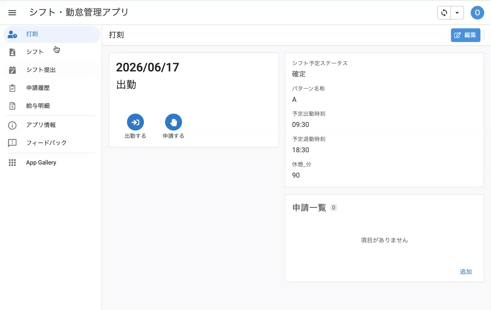491x310 pixels.
Task: Click the 休憩_分 label
Action: [x=302, y=165]
